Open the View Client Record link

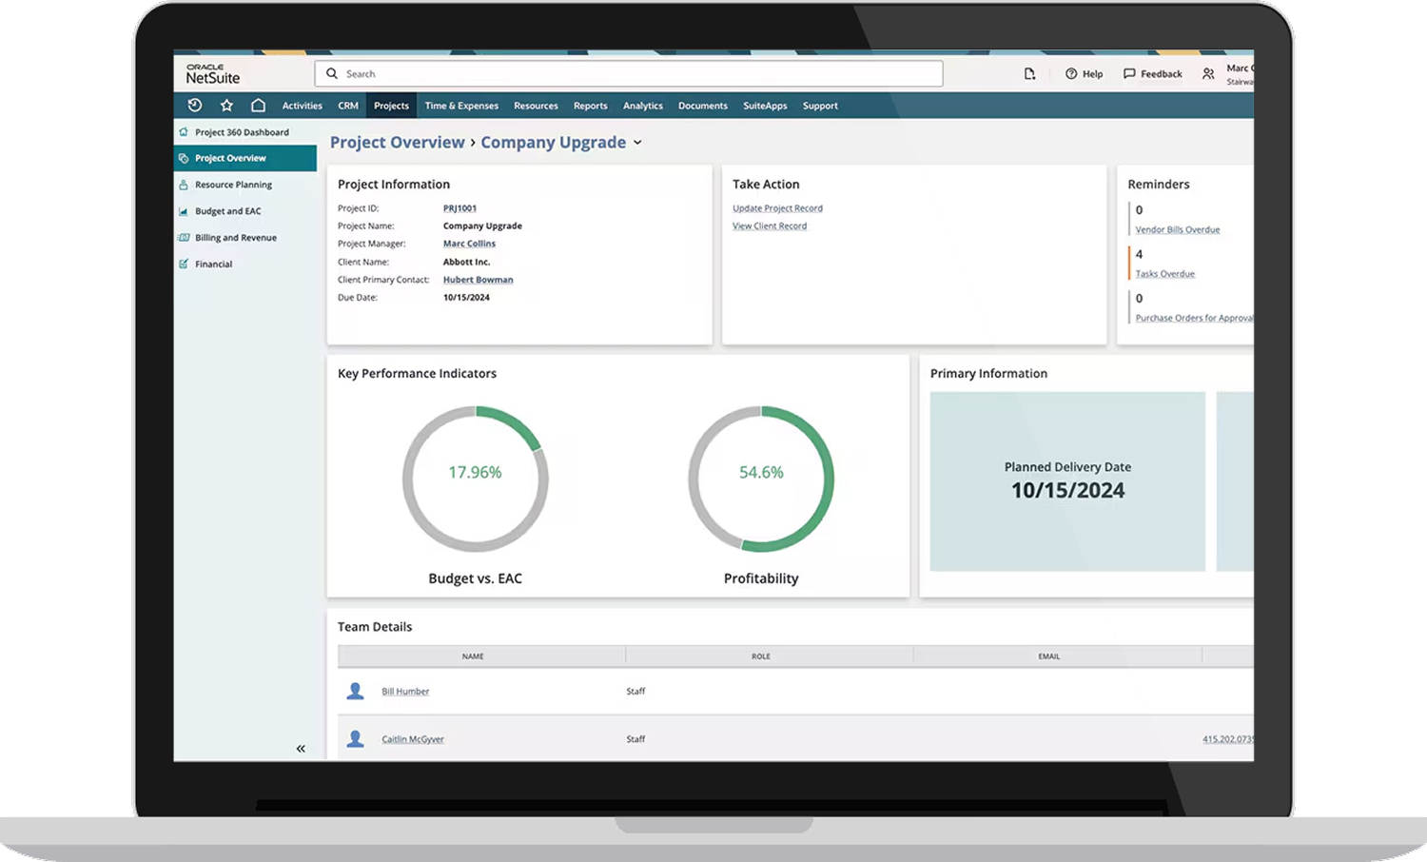coord(769,226)
